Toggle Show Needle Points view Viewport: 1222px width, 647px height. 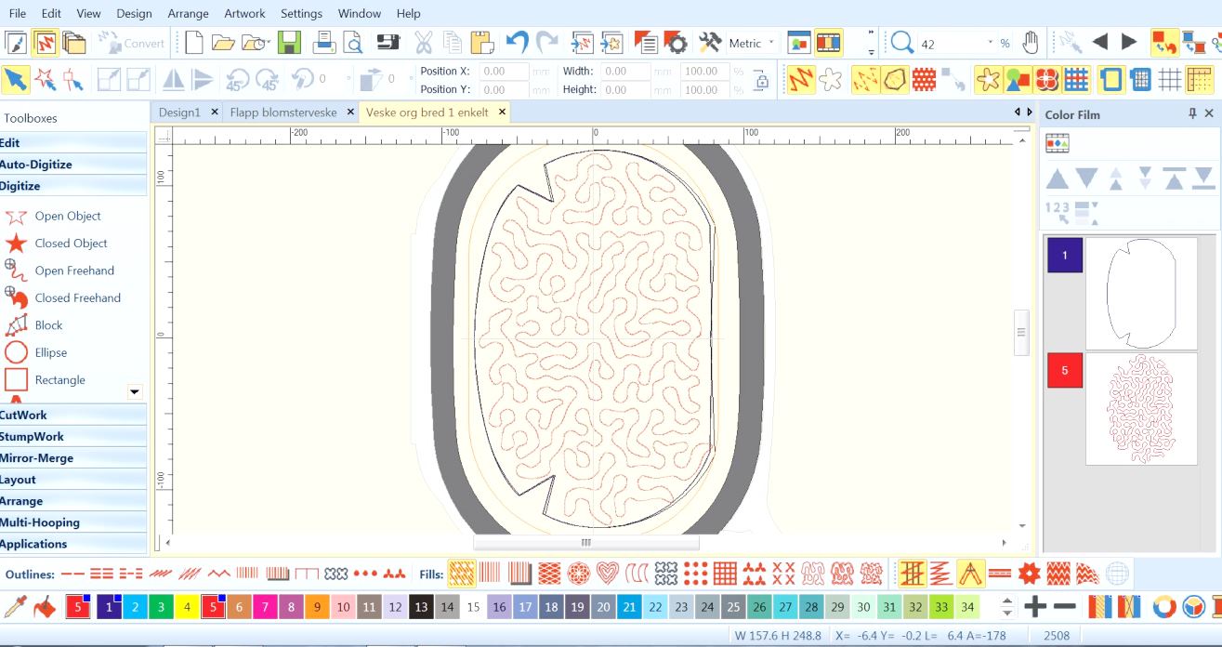(866, 80)
